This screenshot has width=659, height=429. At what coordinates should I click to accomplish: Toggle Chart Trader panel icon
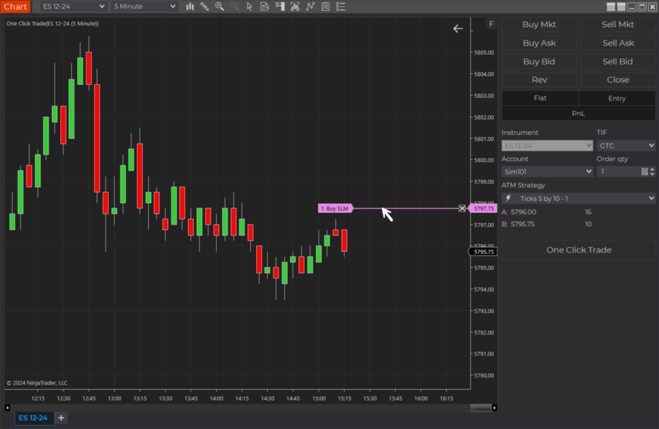tap(280, 6)
